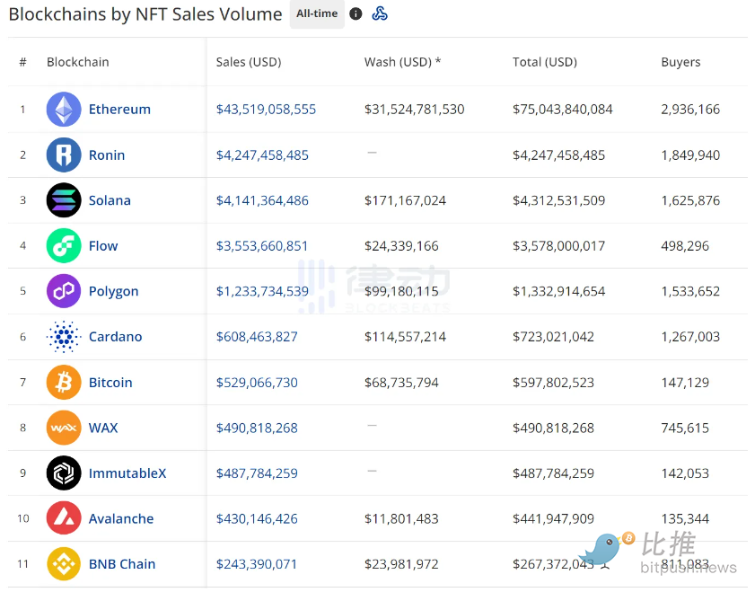Open the Ronin blockchain link
The height and width of the screenshot is (592, 755).
(x=107, y=155)
